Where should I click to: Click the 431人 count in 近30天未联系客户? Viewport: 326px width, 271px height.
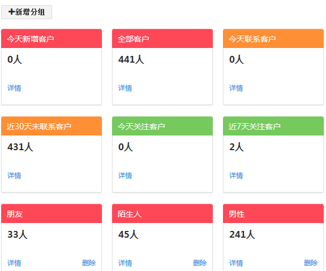pos(20,147)
